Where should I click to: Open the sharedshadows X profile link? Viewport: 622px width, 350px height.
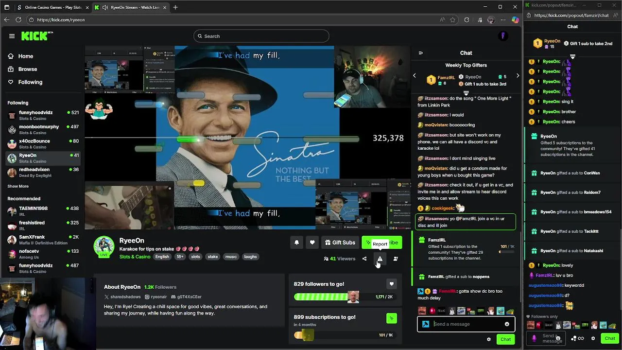coord(122,297)
